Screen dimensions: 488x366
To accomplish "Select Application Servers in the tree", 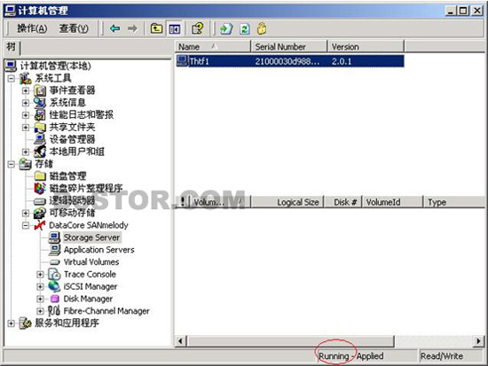I will coord(99,250).
